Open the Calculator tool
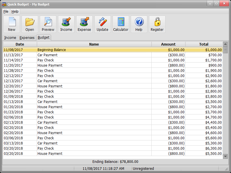Screen dimensions: 231x173 tap(121, 24)
